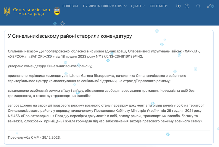Click text "№1456" resolution number

(14, 116)
